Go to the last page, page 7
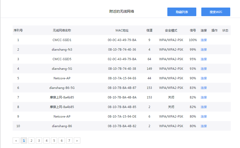Image resolution: width=240 pixels, height=148 pixels. point(69,140)
